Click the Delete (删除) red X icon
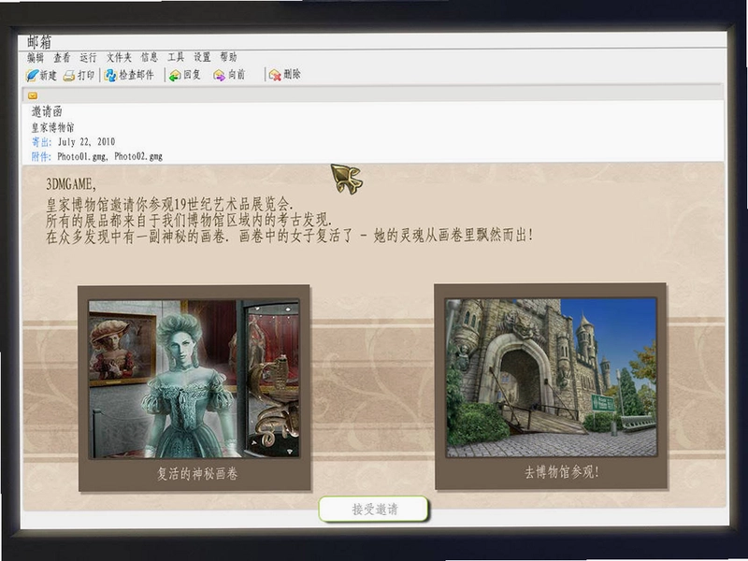The width and height of the screenshot is (748, 561). pyautogui.click(x=275, y=76)
